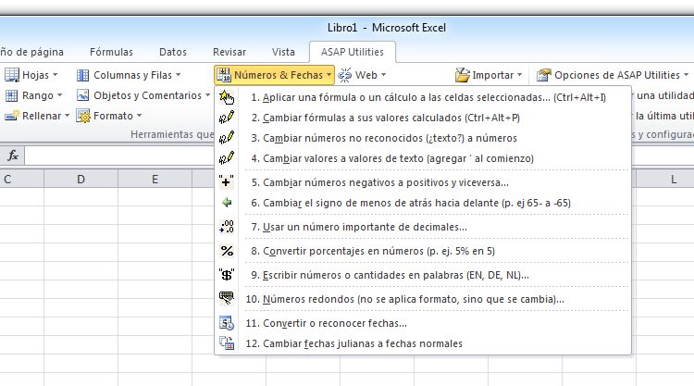The image size is (694, 386).
Task: Open the Hojas dropdown arrow
Action: 56,75
